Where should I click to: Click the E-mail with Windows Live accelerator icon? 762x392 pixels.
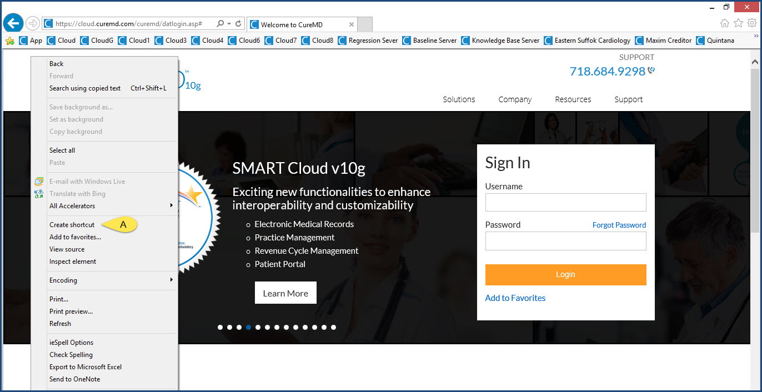click(38, 181)
